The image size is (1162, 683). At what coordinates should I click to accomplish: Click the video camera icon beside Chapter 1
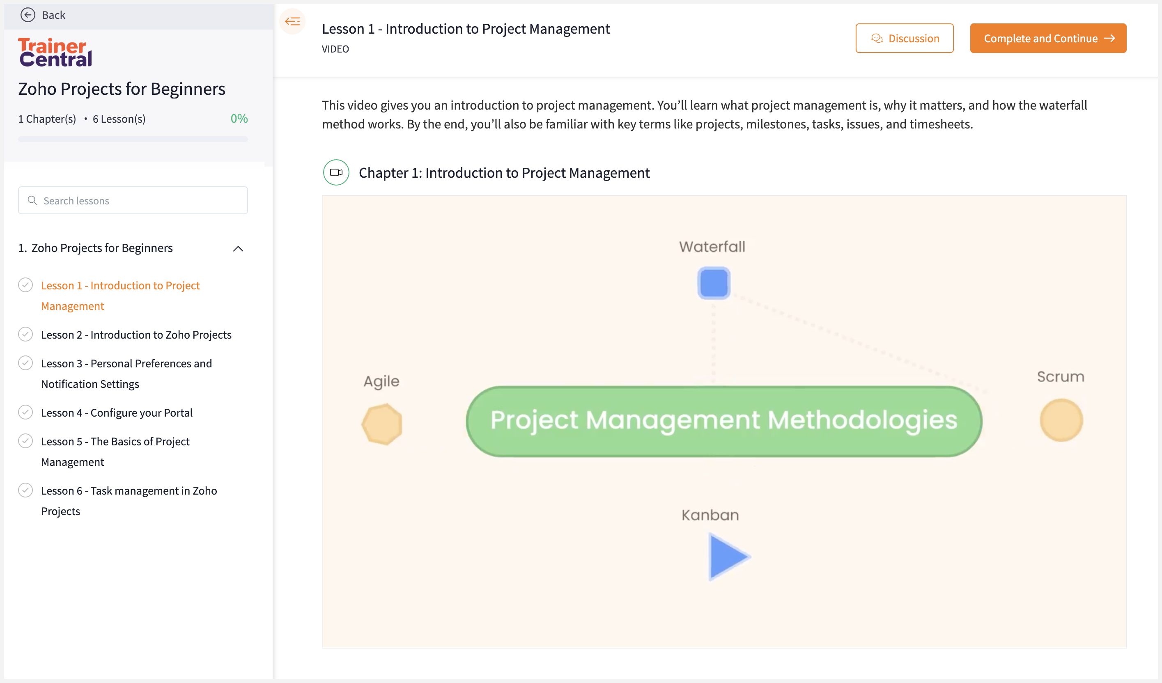point(336,173)
